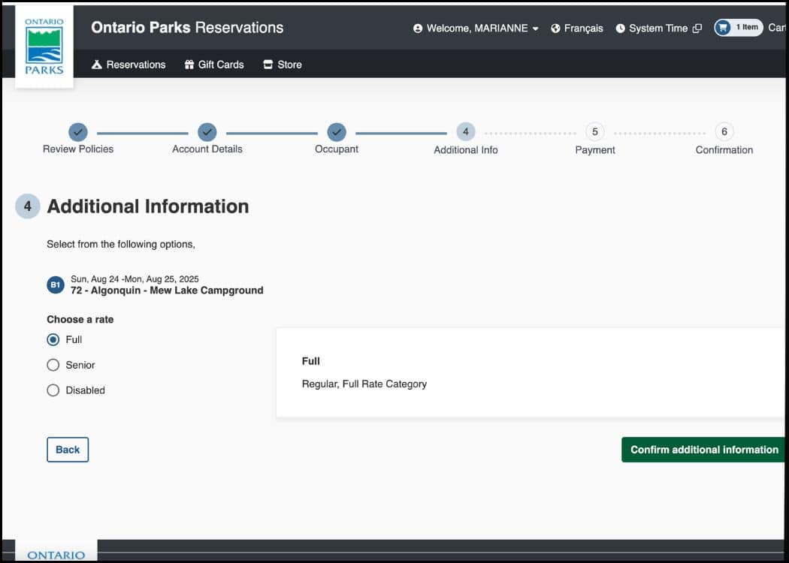Click the Ontario Parks Reservations title

(187, 28)
